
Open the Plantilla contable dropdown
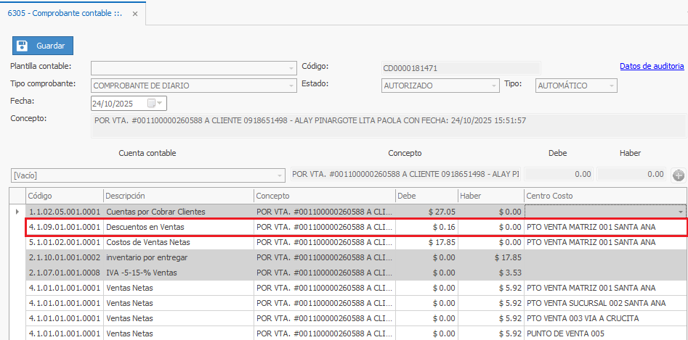pos(291,68)
